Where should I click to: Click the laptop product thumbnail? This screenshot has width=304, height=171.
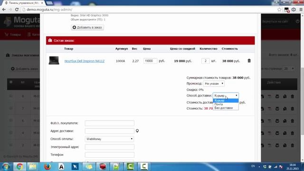click(x=54, y=60)
